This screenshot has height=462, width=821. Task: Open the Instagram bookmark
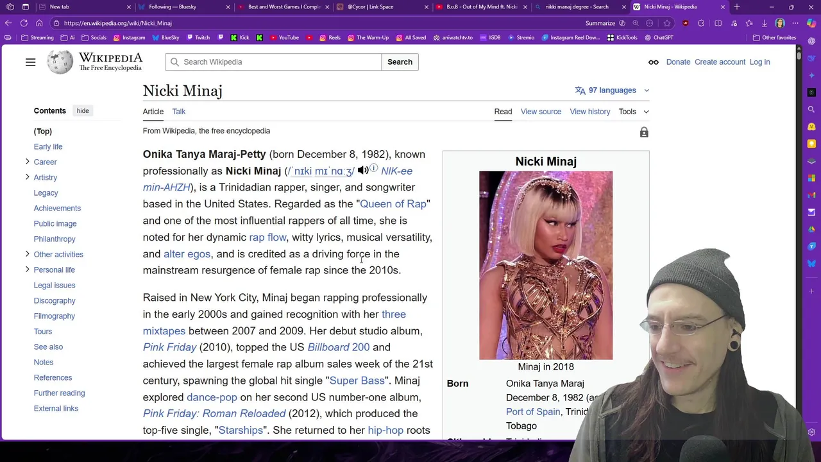tap(129, 38)
